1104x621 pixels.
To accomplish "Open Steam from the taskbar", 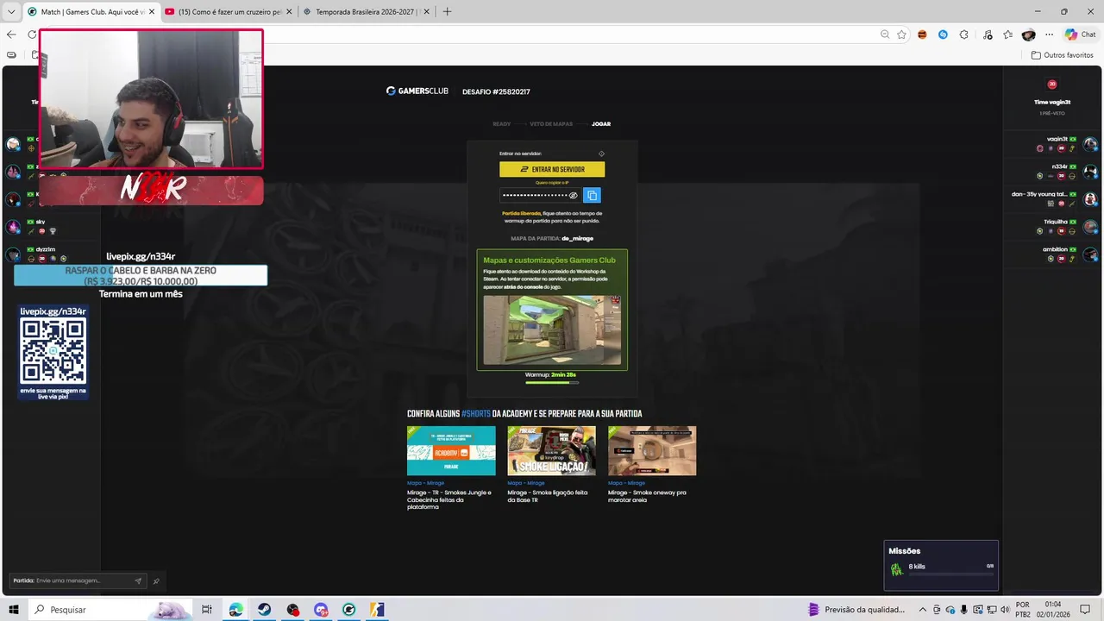I will 264,610.
